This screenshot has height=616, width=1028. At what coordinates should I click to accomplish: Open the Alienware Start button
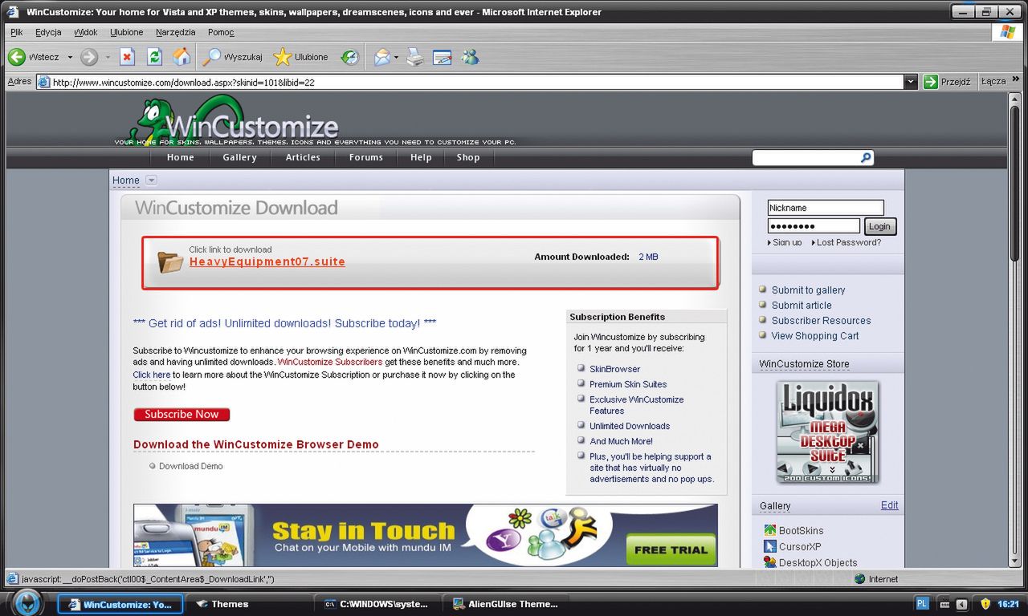pos(27,602)
